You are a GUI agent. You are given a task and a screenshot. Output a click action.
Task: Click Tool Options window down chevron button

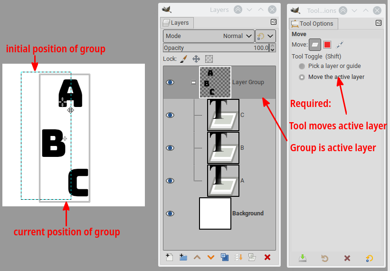click(x=354, y=10)
